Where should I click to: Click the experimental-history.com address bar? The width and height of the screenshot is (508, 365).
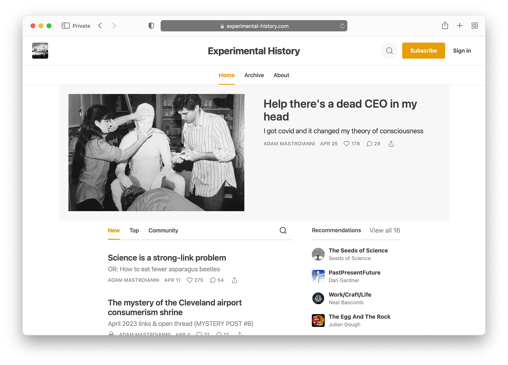[254, 26]
